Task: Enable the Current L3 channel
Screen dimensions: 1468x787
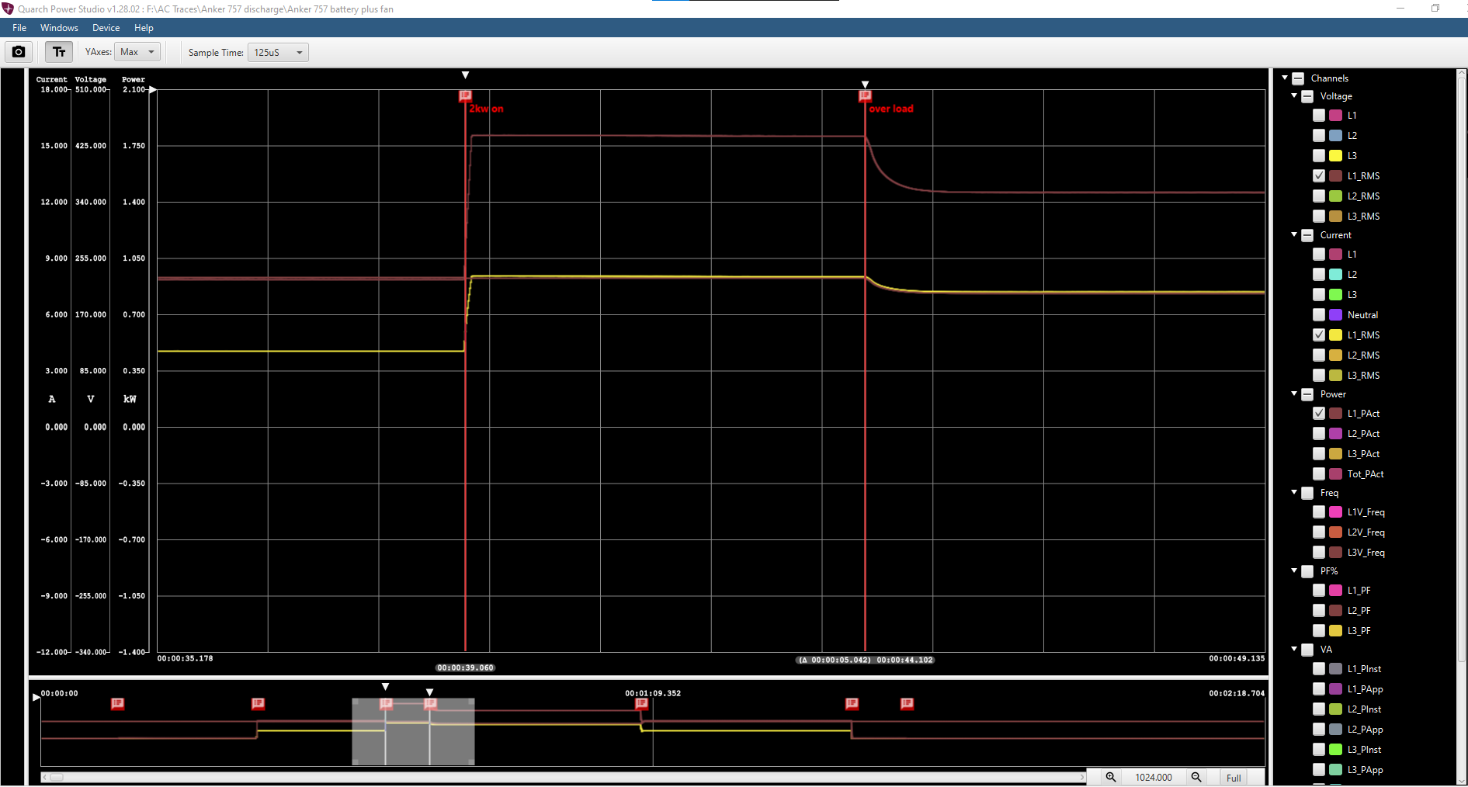Action: 1319,294
